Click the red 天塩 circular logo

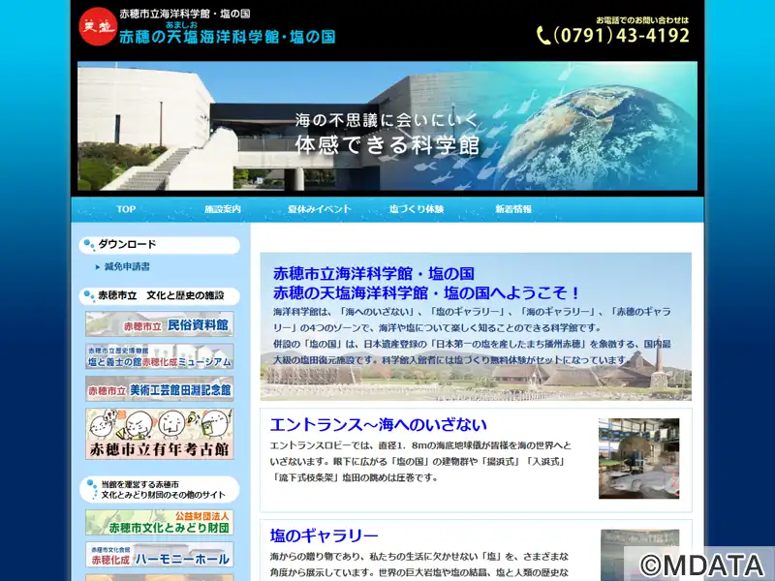[98, 27]
